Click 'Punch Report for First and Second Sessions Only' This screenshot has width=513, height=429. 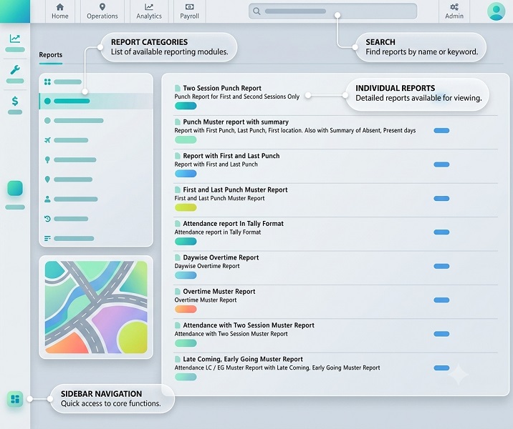237,97
